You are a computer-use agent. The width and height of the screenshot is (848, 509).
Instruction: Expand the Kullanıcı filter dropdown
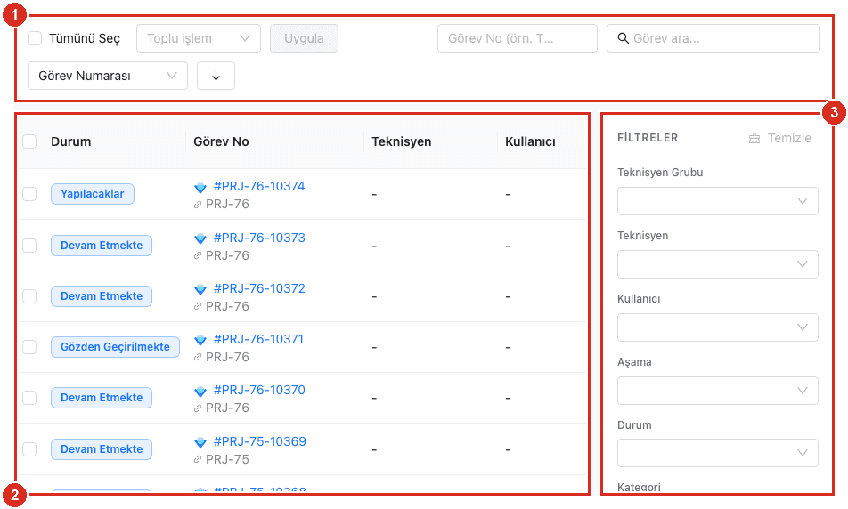point(718,327)
